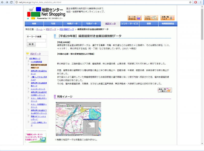Go back to previous browser page
The width and height of the screenshot is (204, 151).
(3, 2)
